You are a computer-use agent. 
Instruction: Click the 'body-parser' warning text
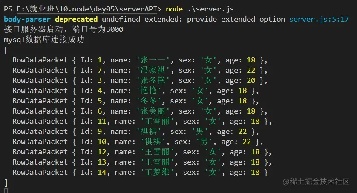(x=27, y=19)
